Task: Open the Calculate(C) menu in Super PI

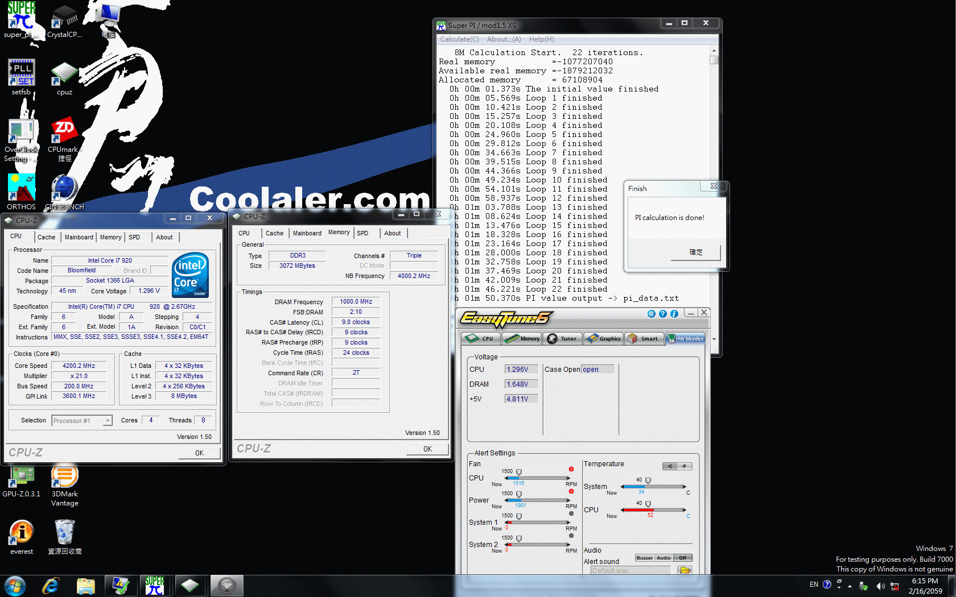Action: pyautogui.click(x=459, y=39)
